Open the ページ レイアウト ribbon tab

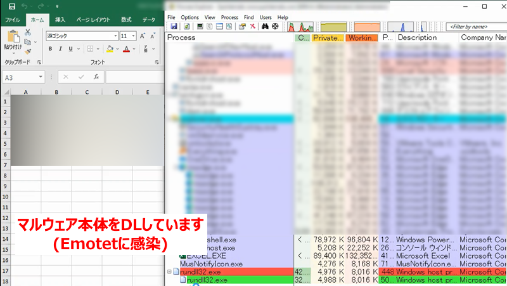93,20
